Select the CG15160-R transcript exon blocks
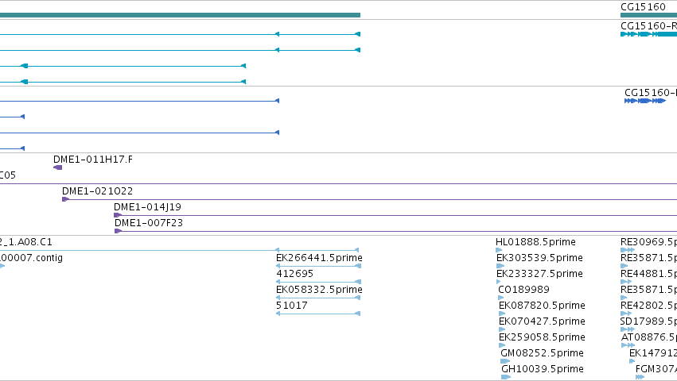677x381 pixels. [x=648, y=34]
